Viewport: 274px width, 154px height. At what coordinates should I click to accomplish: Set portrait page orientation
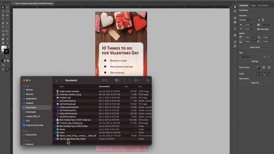[259, 20]
